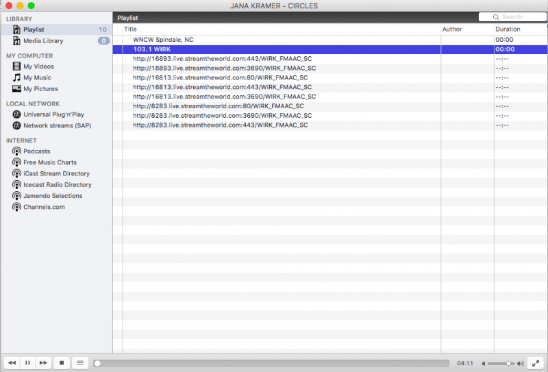Select Universal Plug'n'Play network item
This screenshot has width=548, height=372.
point(53,115)
